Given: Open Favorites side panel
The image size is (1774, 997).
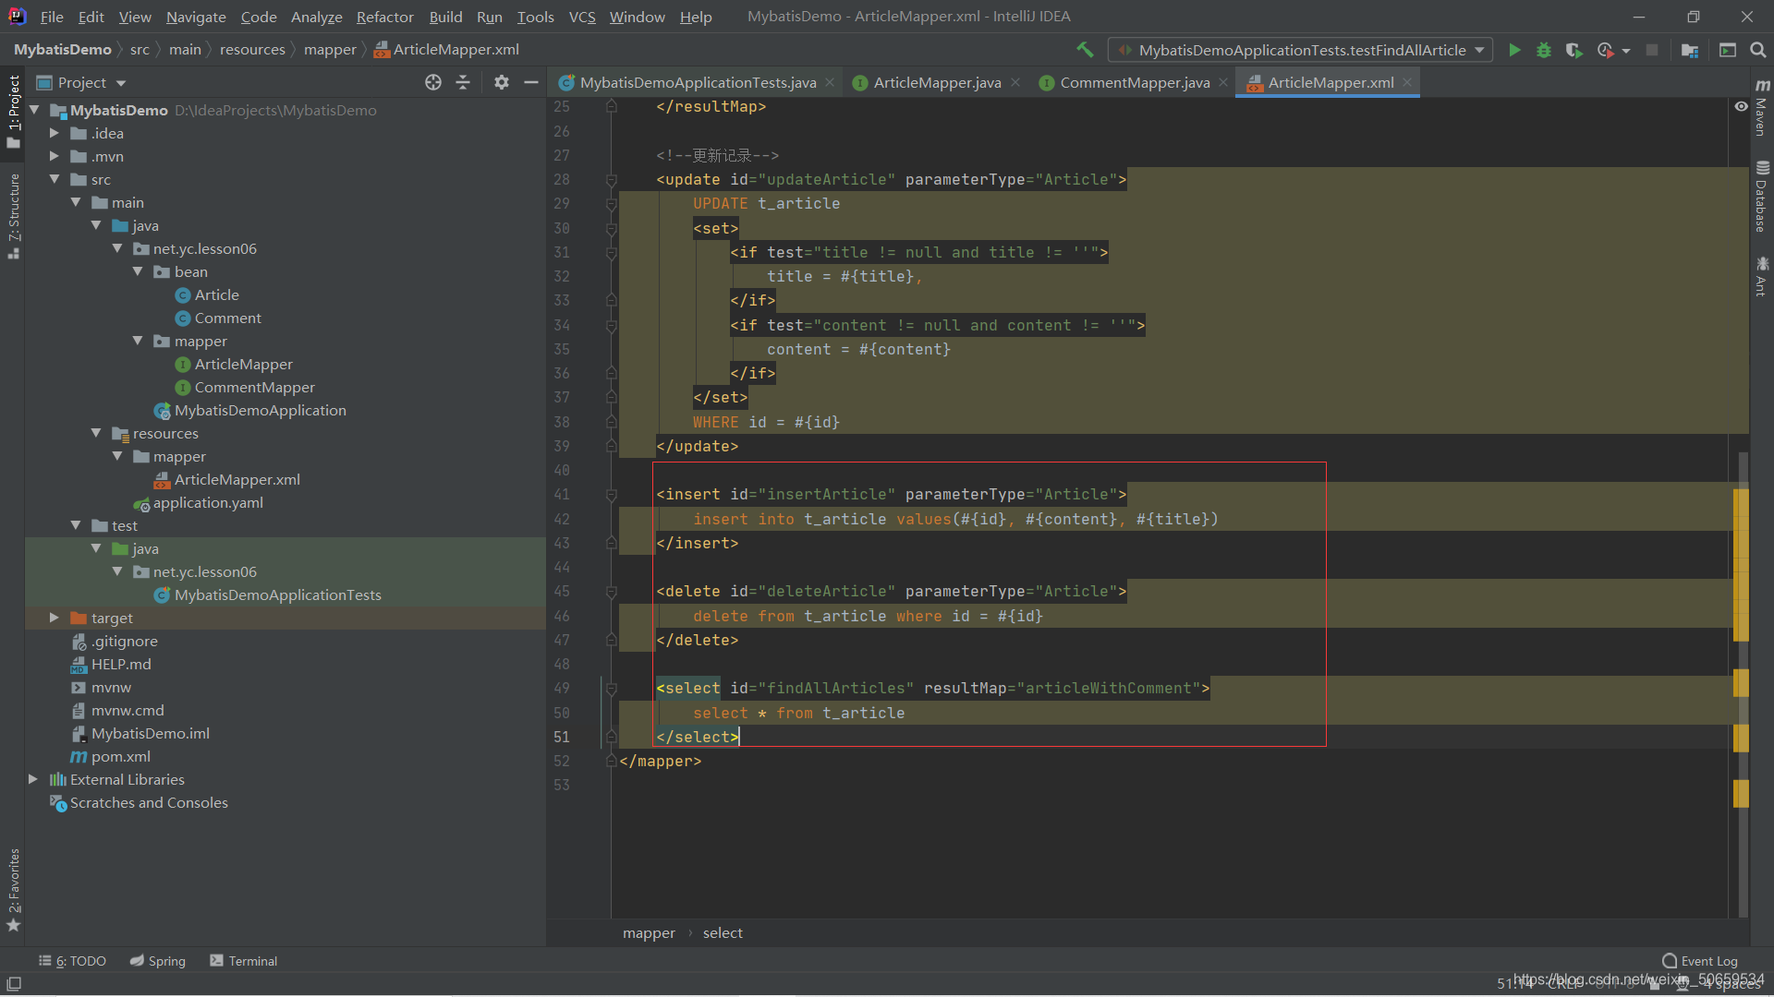Looking at the screenshot, I should pos(13,890).
